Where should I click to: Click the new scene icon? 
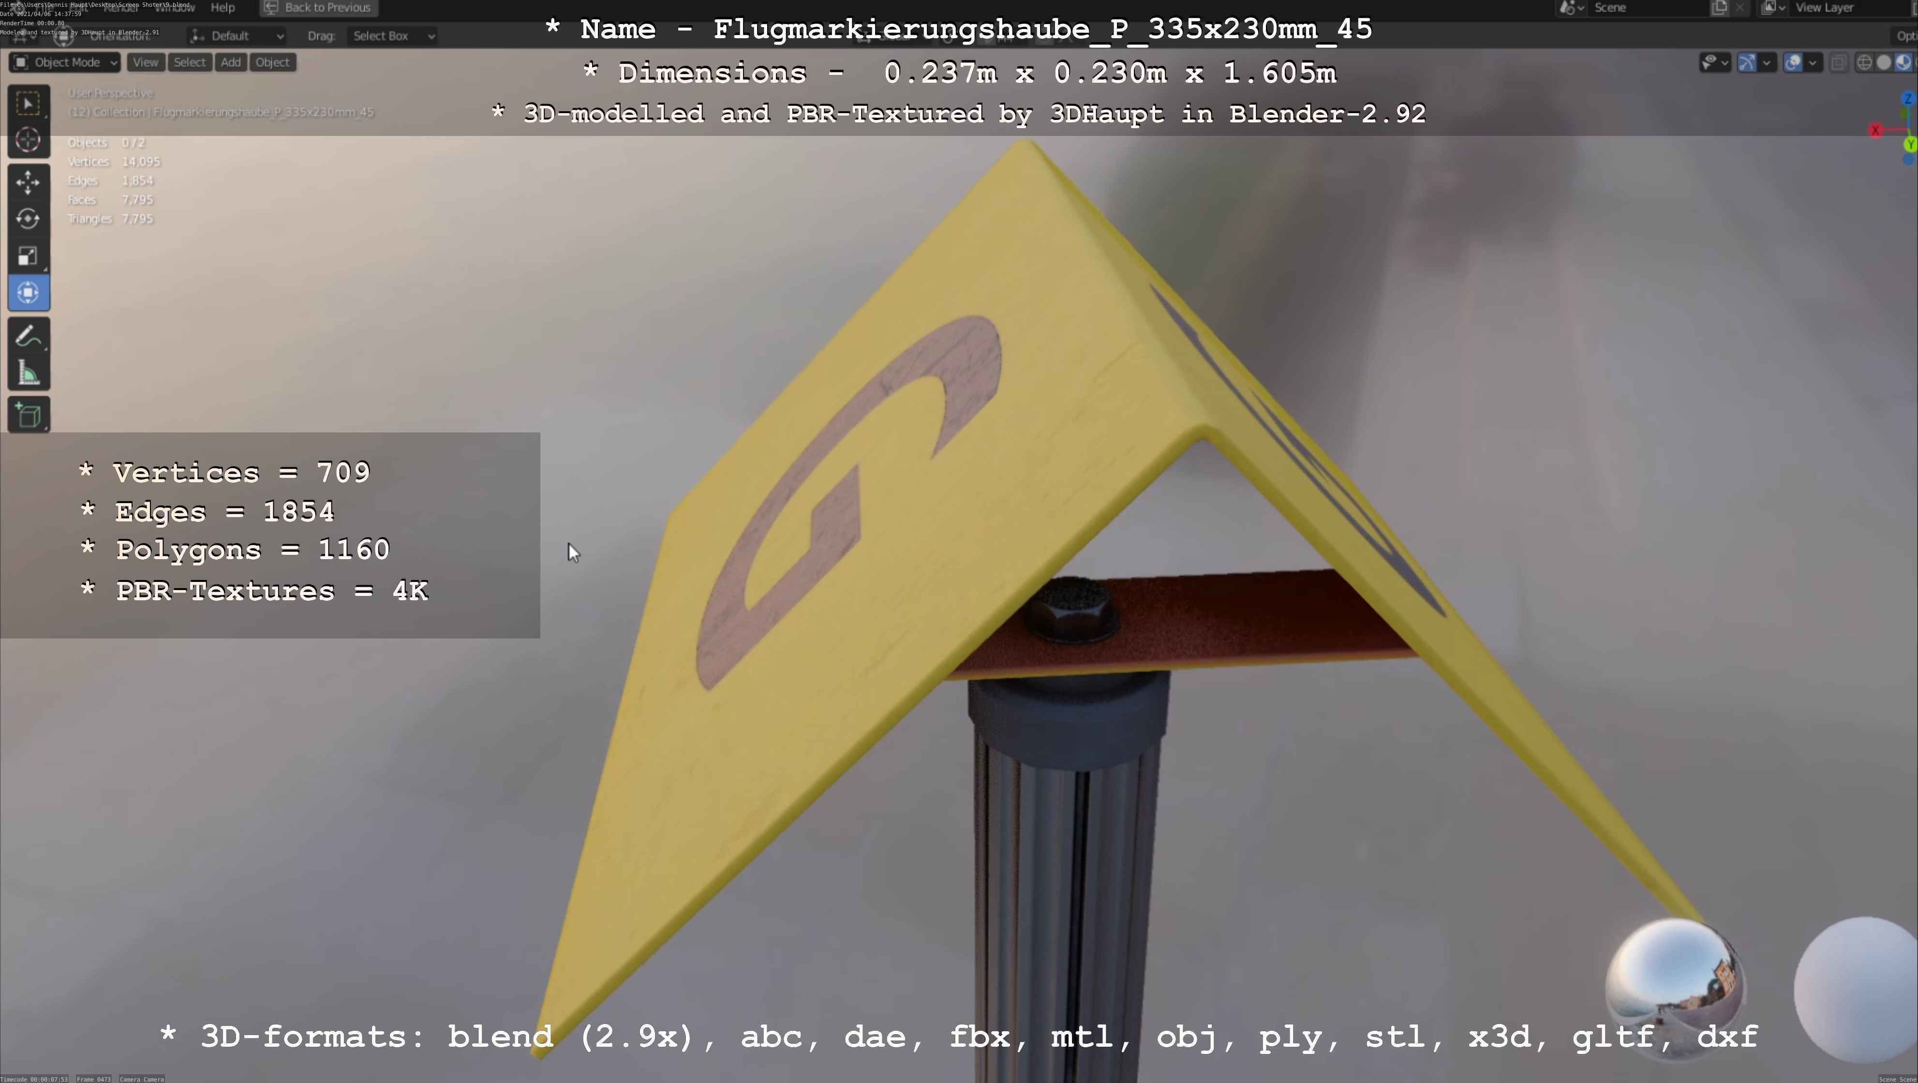tap(1720, 7)
